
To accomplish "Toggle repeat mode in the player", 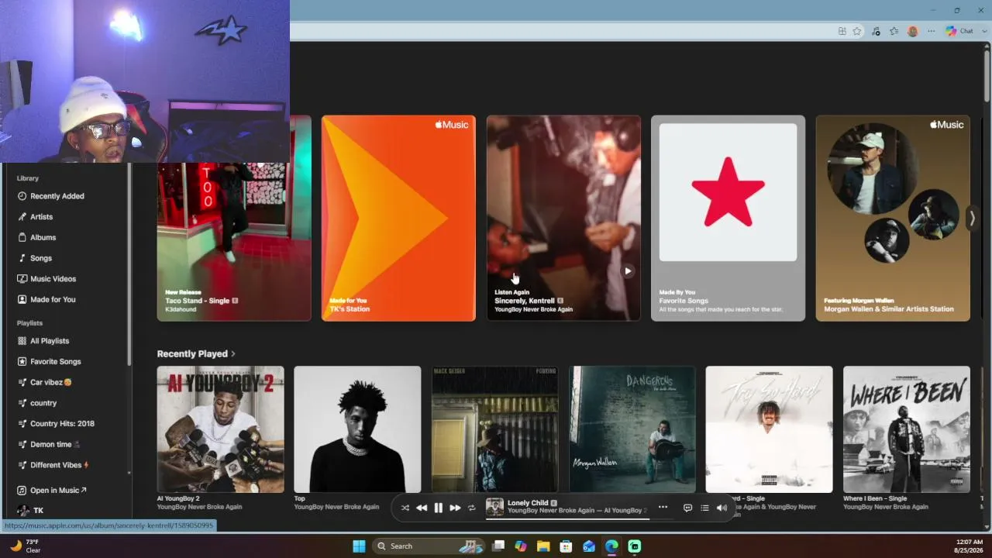I will pos(471,508).
